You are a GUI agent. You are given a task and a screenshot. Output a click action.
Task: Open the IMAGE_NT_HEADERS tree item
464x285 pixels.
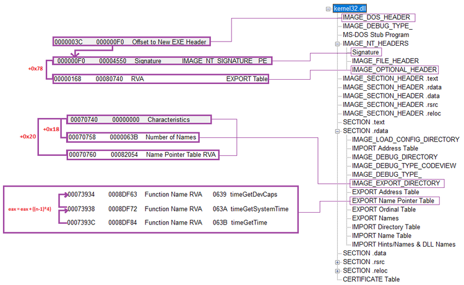(x=376, y=43)
